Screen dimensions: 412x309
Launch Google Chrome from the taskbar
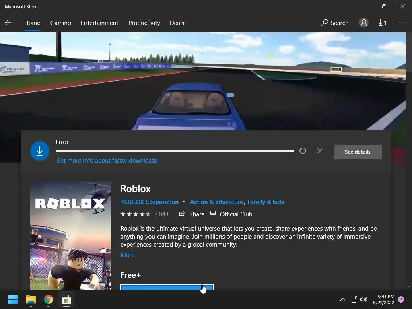point(49,299)
